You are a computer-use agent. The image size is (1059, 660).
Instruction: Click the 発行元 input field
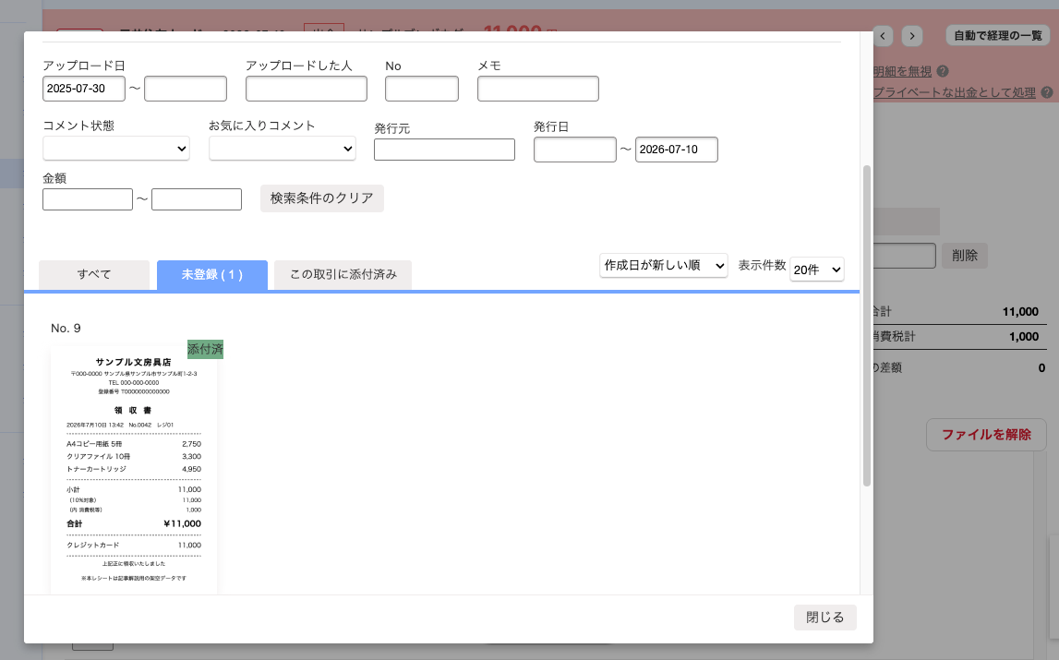tap(444, 150)
